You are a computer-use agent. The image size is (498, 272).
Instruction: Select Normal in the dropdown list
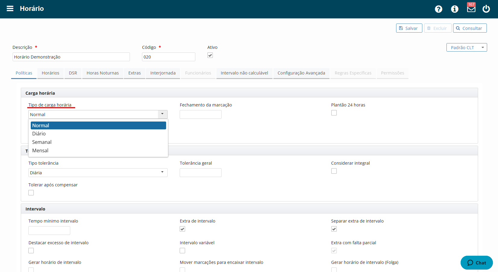pyautogui.click(x=98, y=125)
